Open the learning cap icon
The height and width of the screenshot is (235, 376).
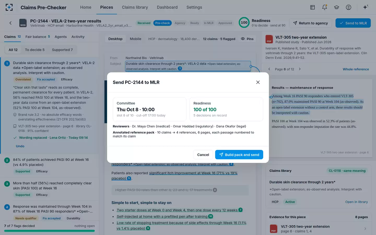pos(337,7)
